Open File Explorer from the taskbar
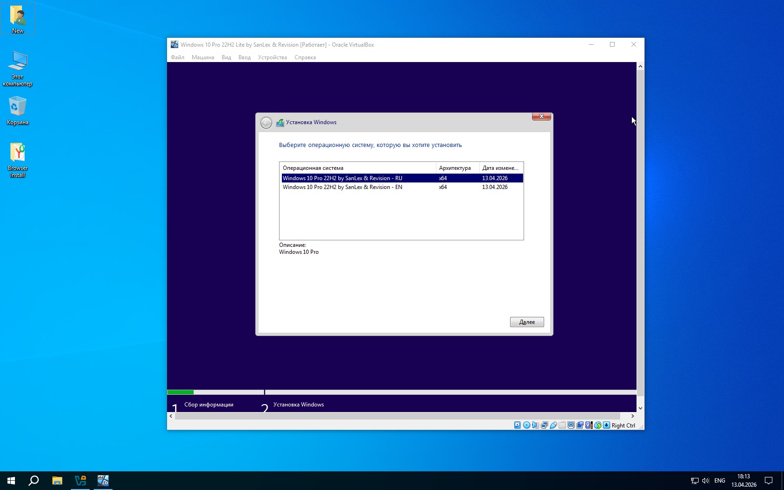The width and height of the screenshot is (784, 490). [x=57, y=481]
